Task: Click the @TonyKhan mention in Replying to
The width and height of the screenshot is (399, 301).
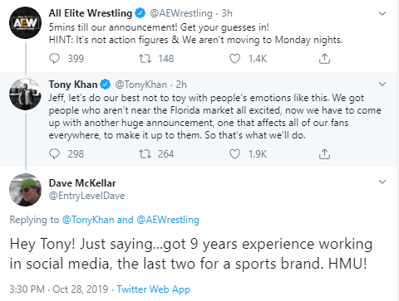Action: (x=88, y=220)
